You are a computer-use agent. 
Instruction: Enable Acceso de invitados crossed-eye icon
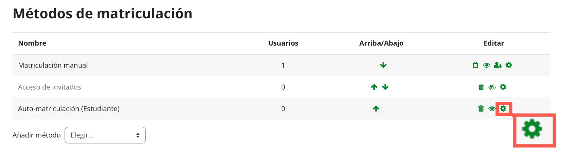click(492, 87)
